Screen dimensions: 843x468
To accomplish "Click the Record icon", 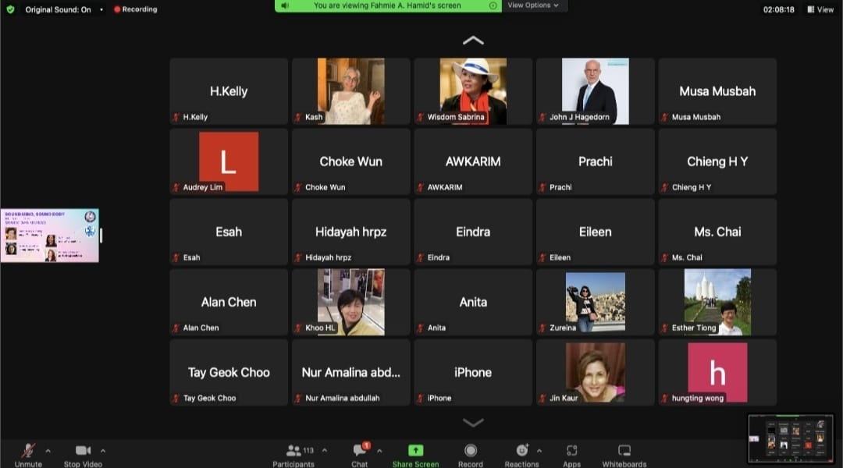I will pos(471,451).
